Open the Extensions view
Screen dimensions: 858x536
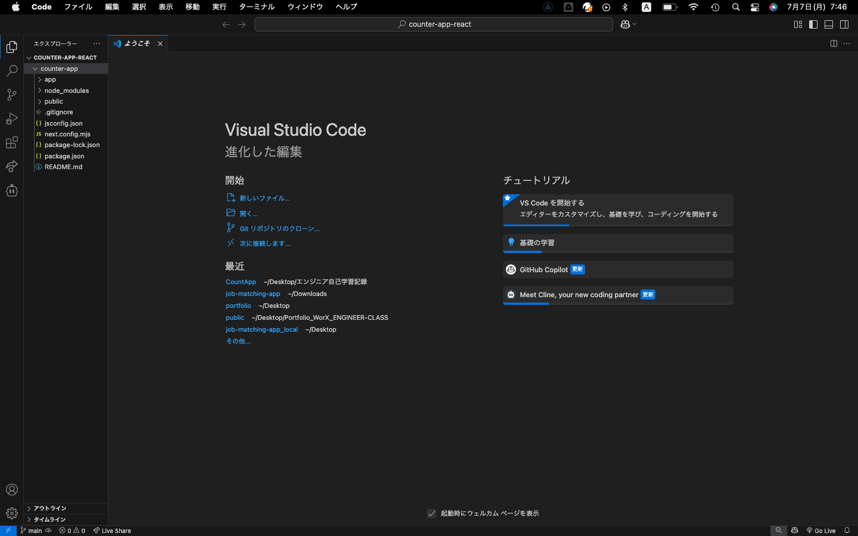[x=12, y=142]
